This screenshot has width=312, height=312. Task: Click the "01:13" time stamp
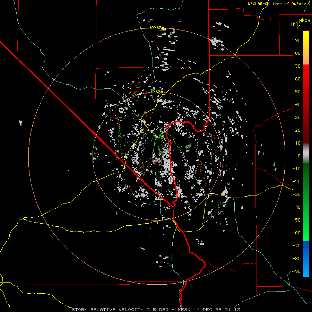[232, 310]
